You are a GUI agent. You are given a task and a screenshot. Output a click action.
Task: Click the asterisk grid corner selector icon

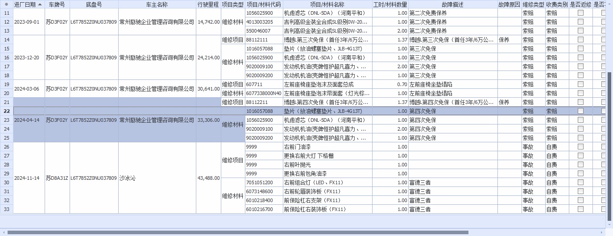tap(6, 4)
